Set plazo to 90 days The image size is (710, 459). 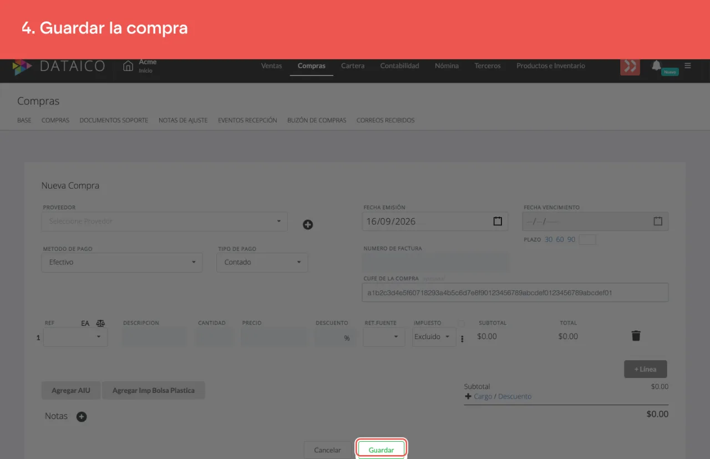(x=571, y=240)
